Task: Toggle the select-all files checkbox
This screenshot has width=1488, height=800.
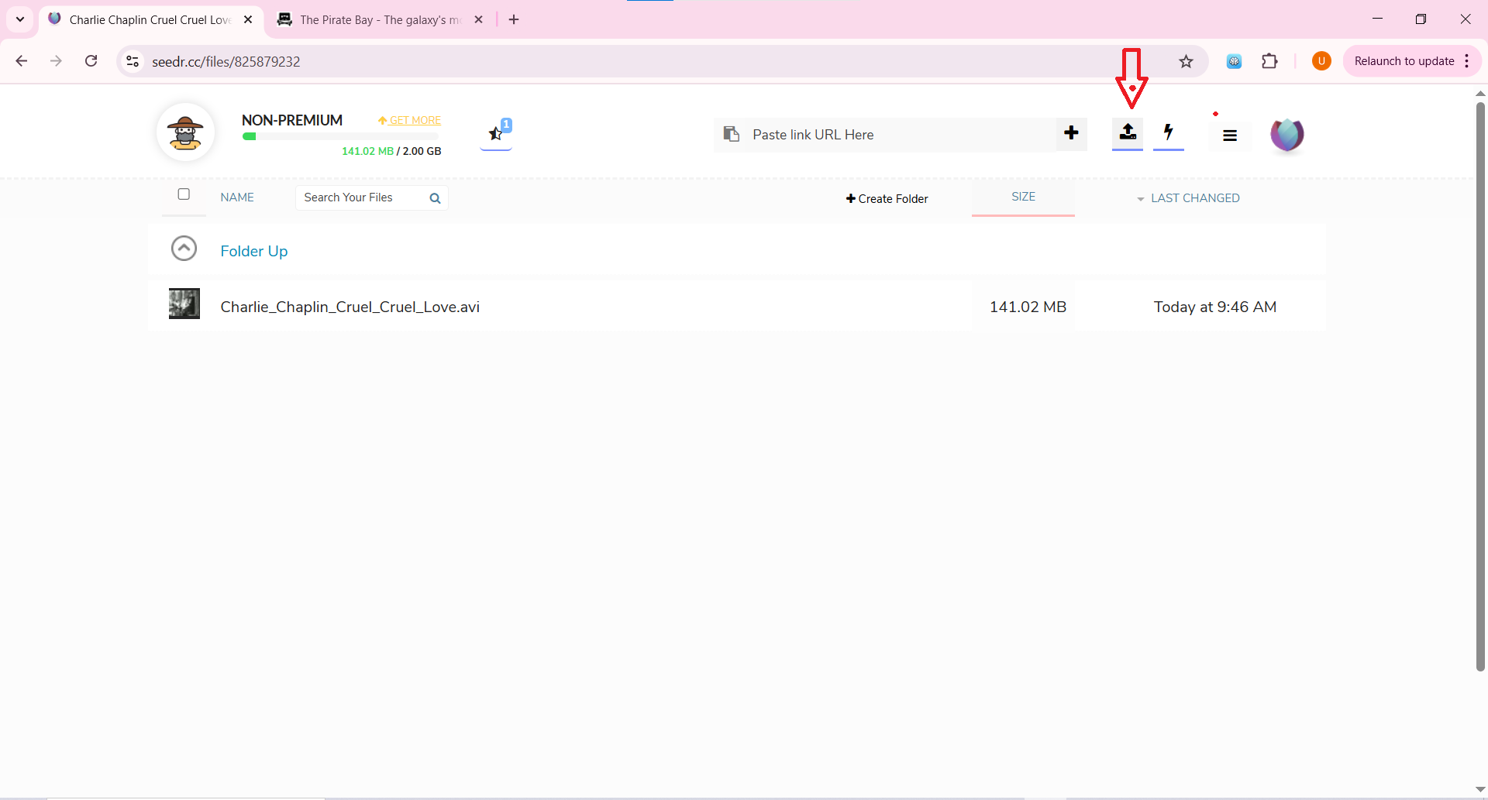Action: click(184, 194)
